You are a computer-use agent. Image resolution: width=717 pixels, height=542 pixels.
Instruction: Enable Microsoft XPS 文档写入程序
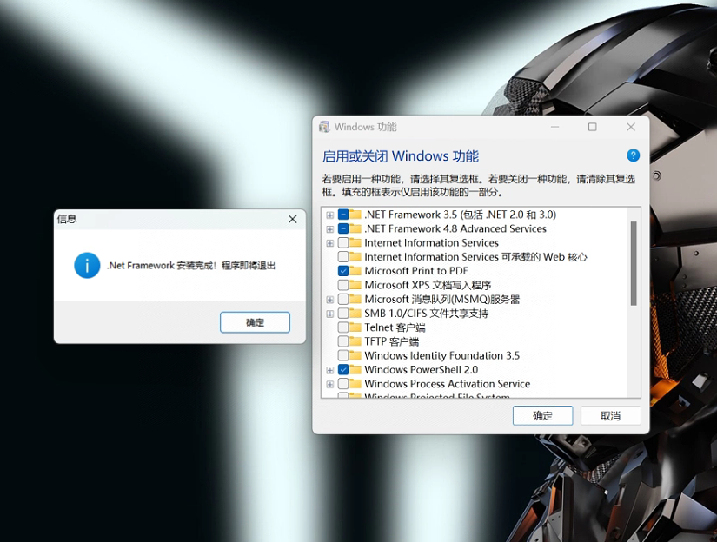[x=343, y=285]
